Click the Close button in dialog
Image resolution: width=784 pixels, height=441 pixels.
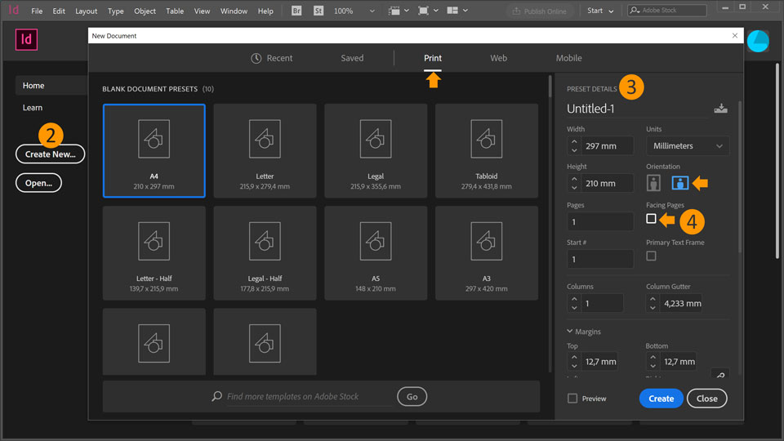click(707, 399)
